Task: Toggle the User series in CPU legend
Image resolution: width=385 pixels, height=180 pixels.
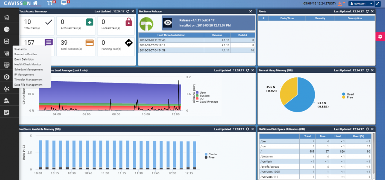Action: [x=201, y=92]
